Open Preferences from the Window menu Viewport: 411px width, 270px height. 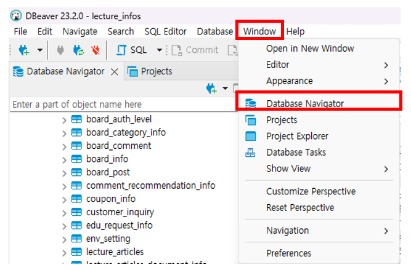[288, 253]
